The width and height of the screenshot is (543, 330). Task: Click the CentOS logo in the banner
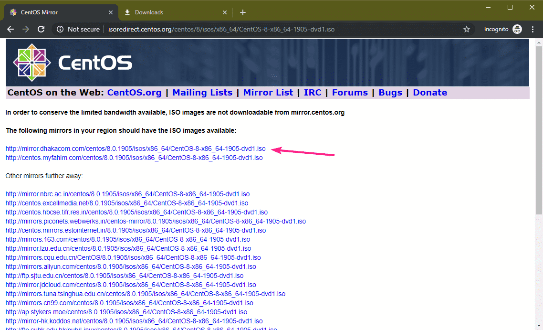pos(73,63)
